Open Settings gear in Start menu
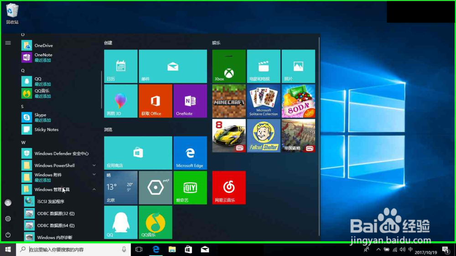Screen dimensions: 456x256 [x=8, y=219]
